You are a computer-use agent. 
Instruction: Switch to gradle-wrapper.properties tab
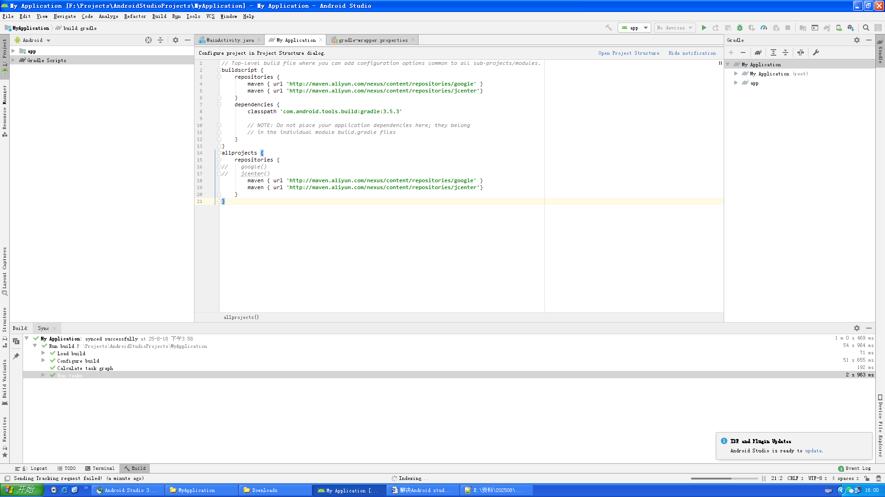point(372,40)
